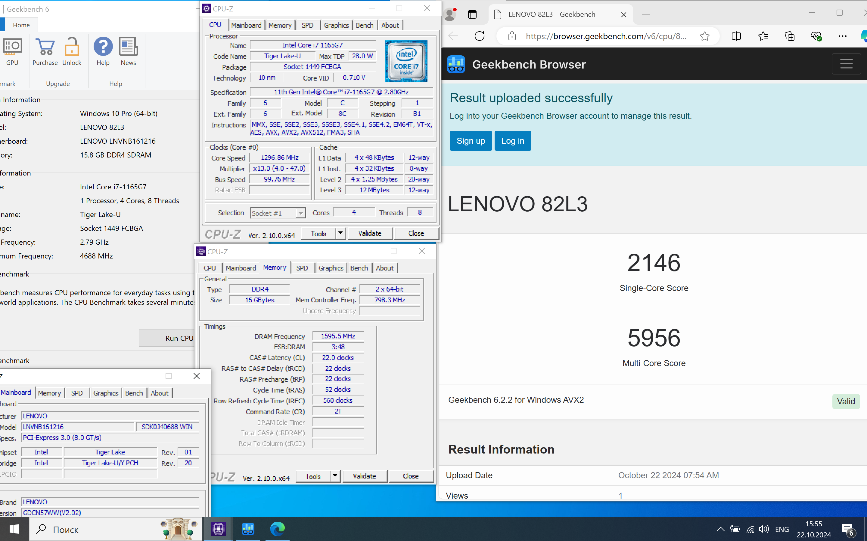867x541 pixels.
Task: Open the Bench tab in upper CPU-Z
Action: click(365, 25)
